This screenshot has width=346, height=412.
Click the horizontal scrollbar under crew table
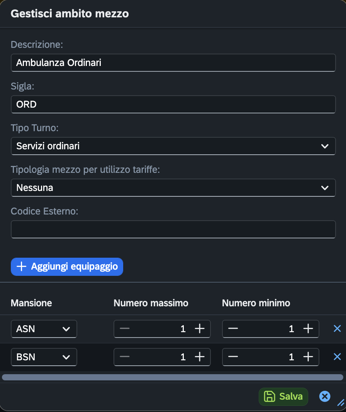[172, 377]
